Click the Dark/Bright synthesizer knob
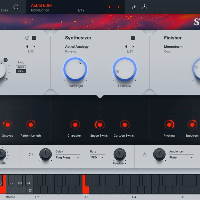 tap(75, 69)
